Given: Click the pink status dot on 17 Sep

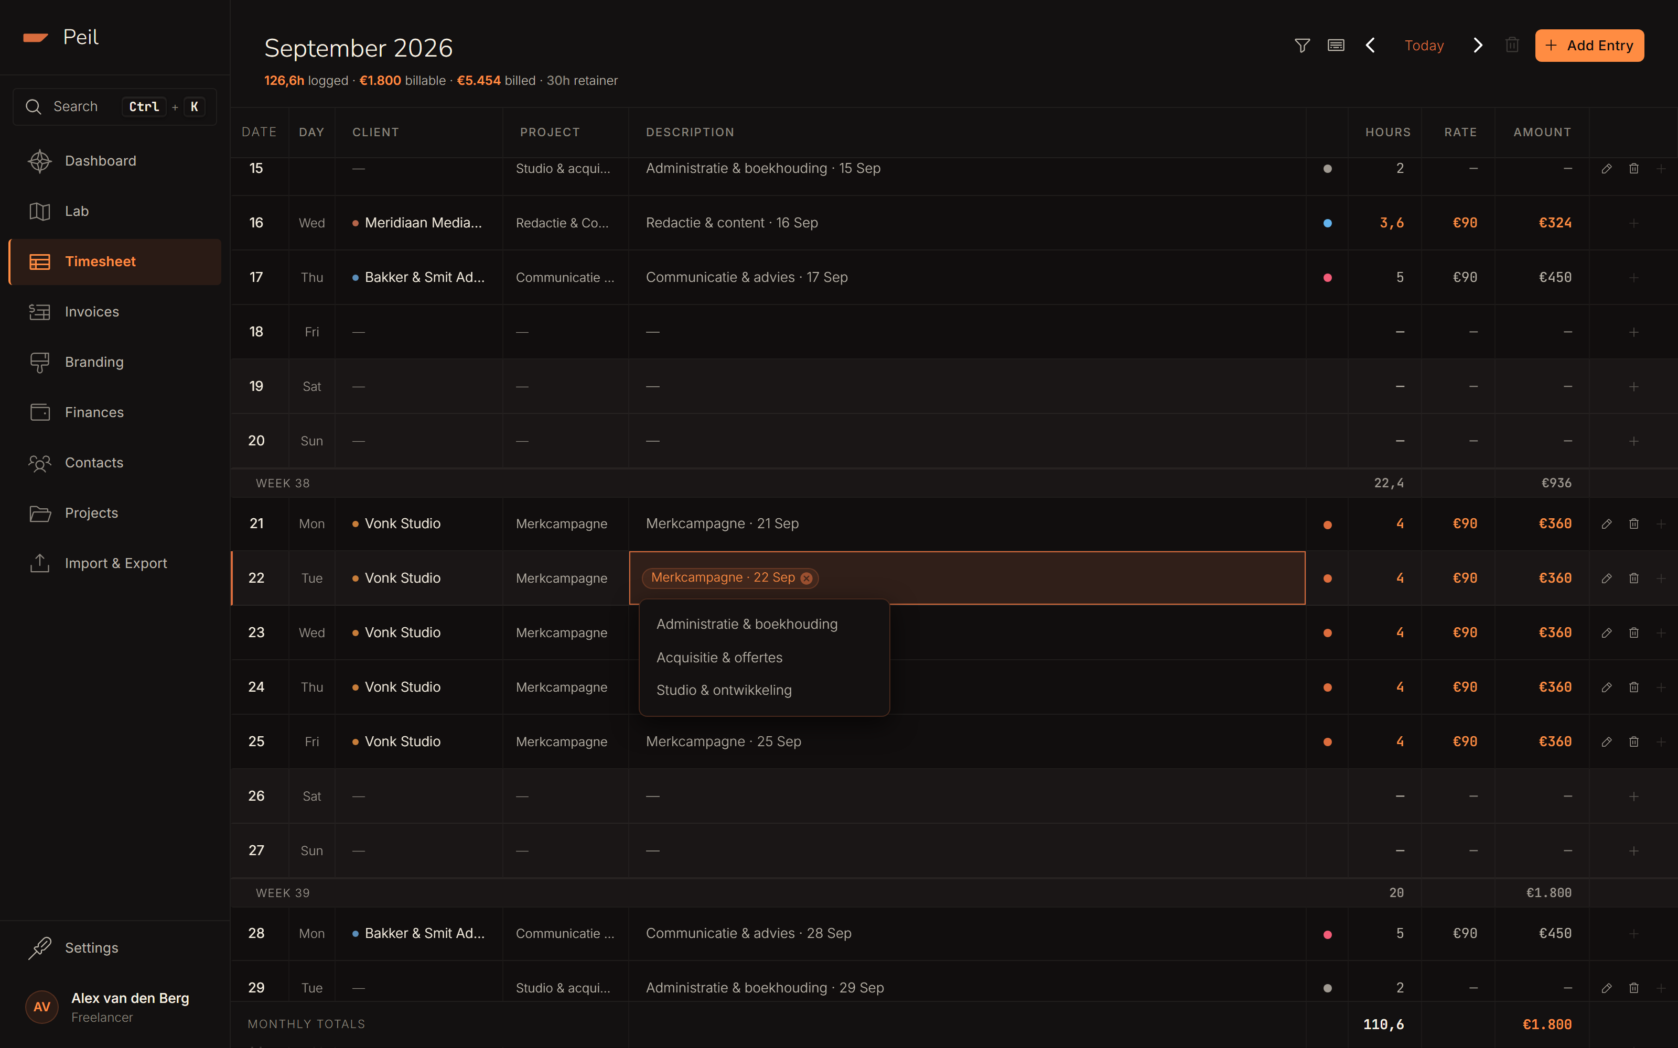Looking at the screenshot, I should click(1327, 278).
